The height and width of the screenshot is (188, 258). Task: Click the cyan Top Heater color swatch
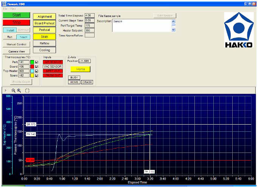[x=32, y=71]
